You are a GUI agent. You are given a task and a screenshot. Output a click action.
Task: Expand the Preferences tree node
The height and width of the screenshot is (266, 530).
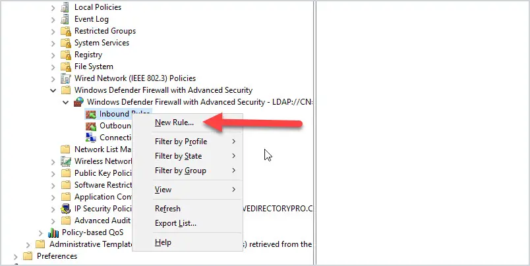16,257
